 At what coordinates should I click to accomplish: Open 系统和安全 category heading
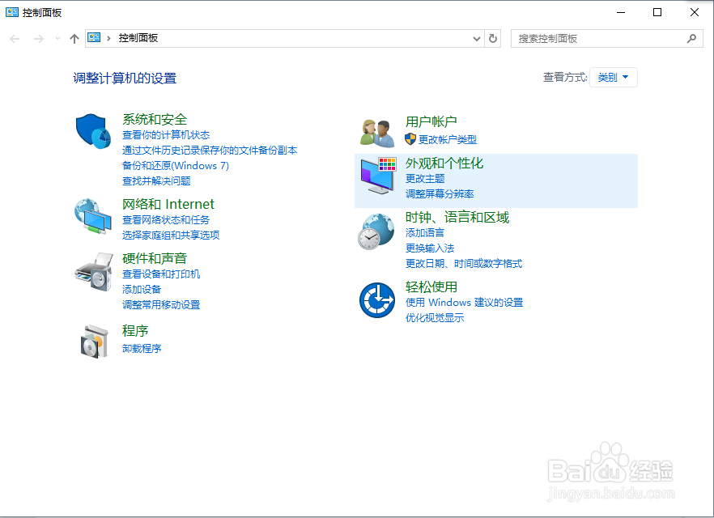[155, 119]
